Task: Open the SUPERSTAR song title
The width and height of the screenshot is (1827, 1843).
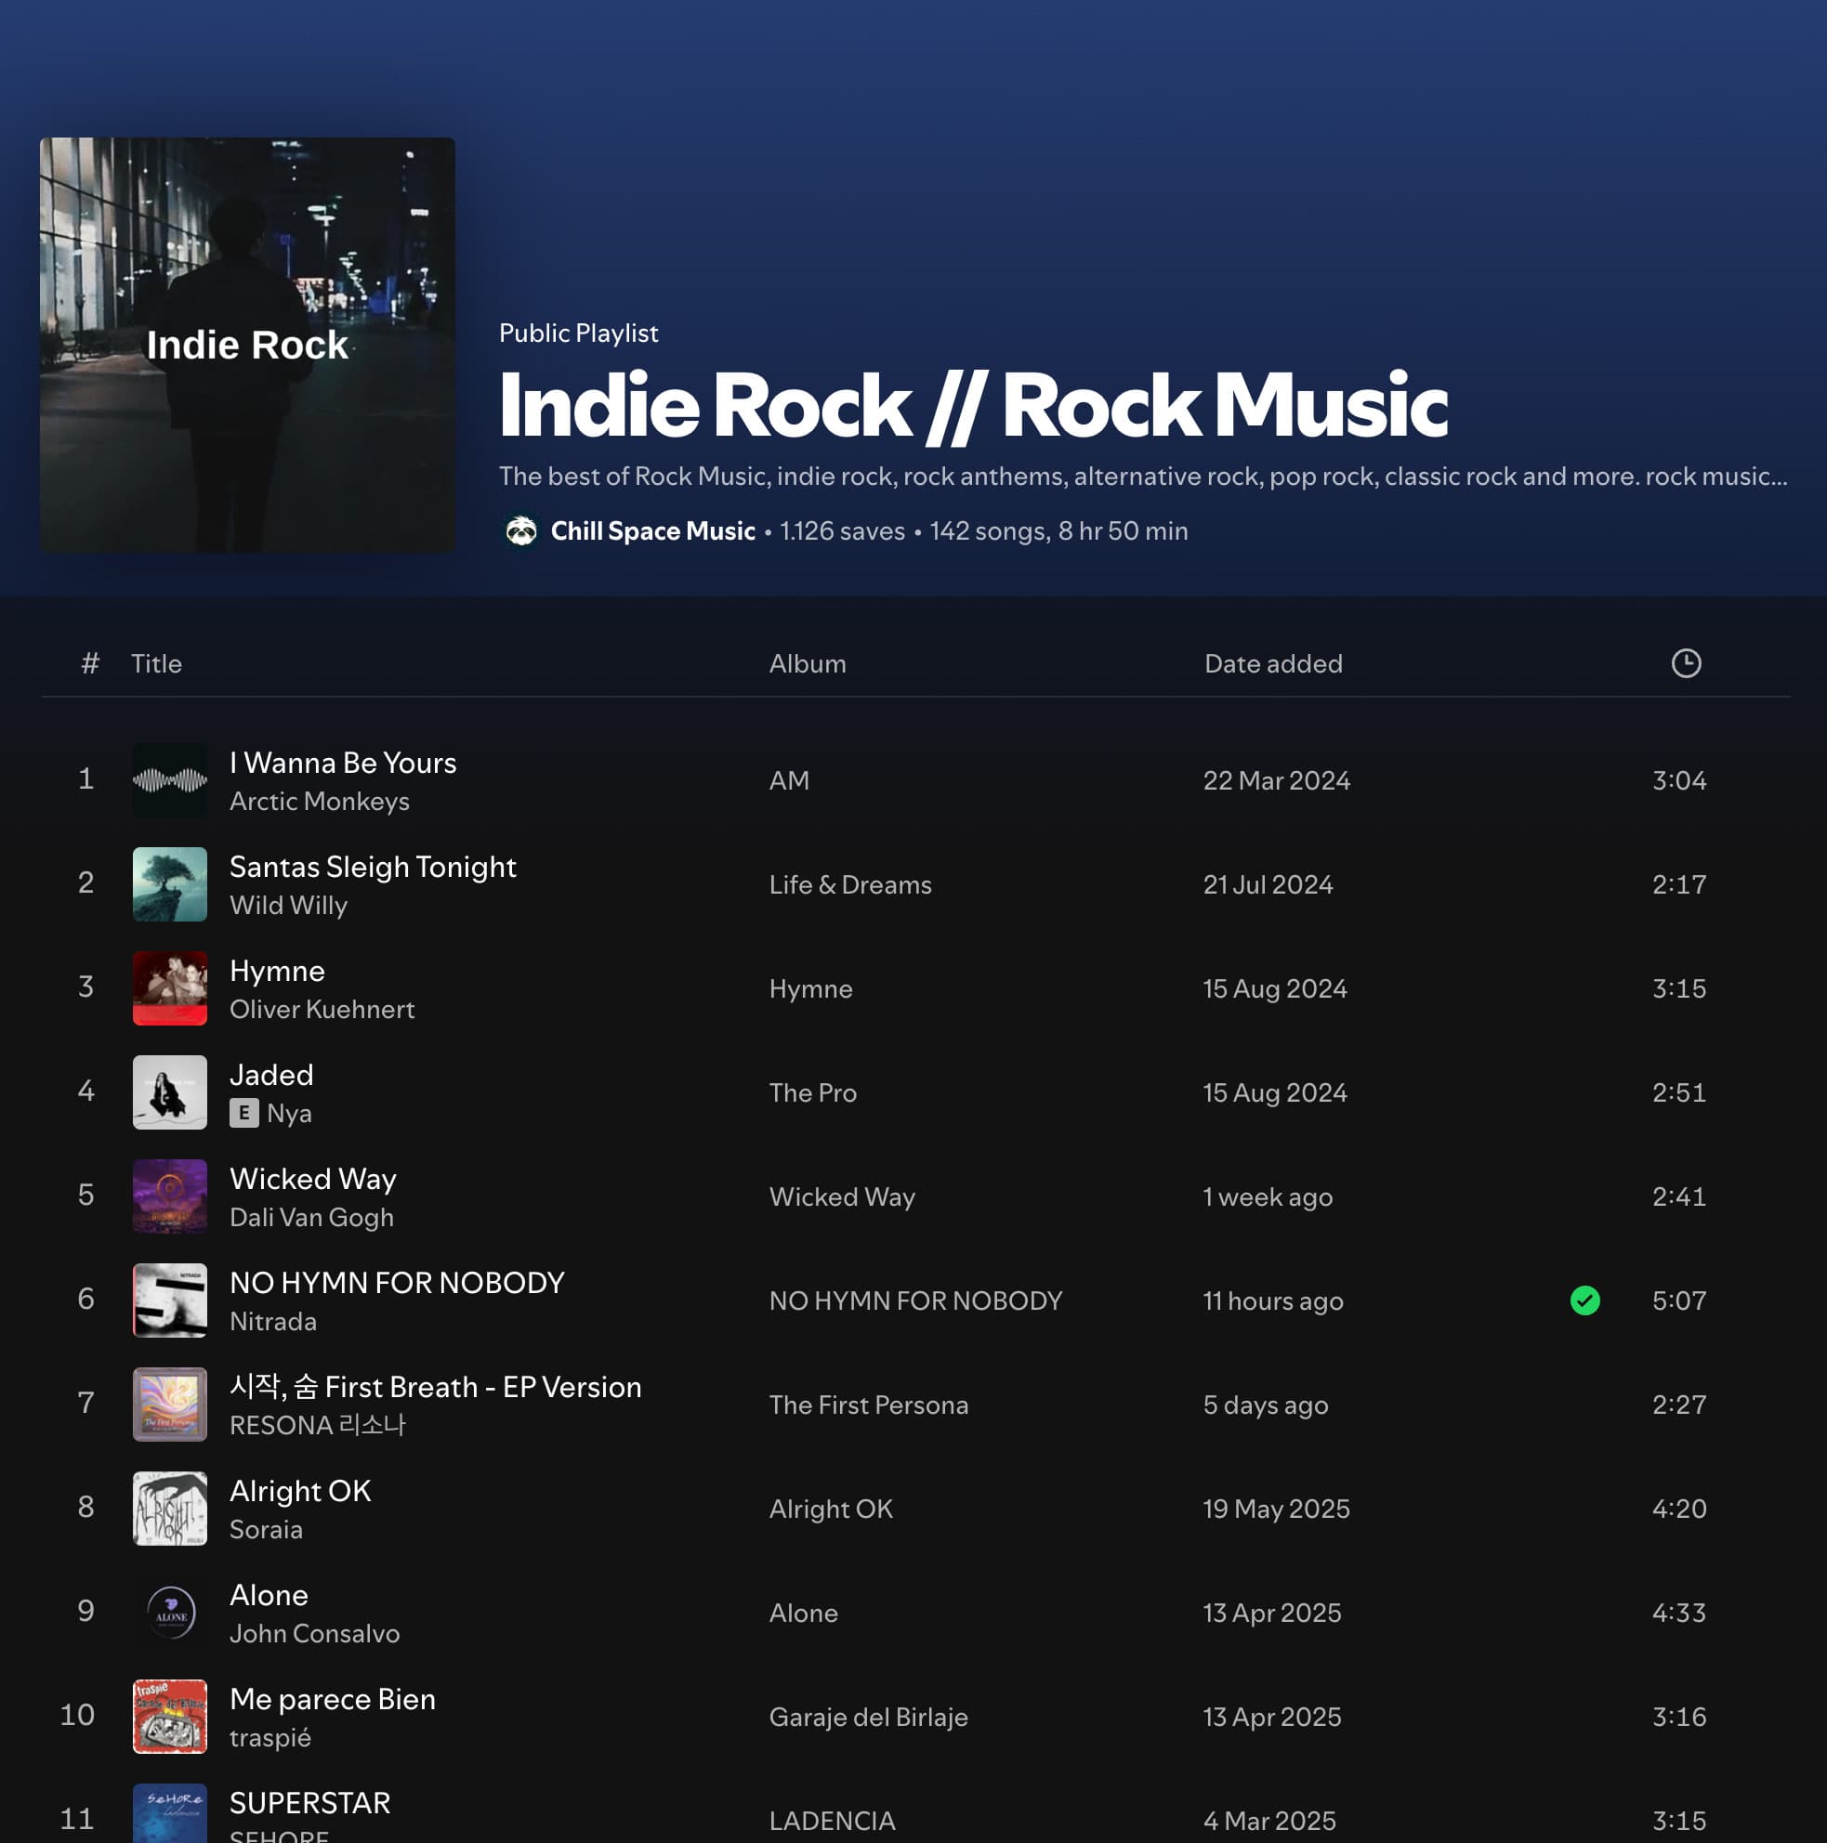Action: point(309,1803)
